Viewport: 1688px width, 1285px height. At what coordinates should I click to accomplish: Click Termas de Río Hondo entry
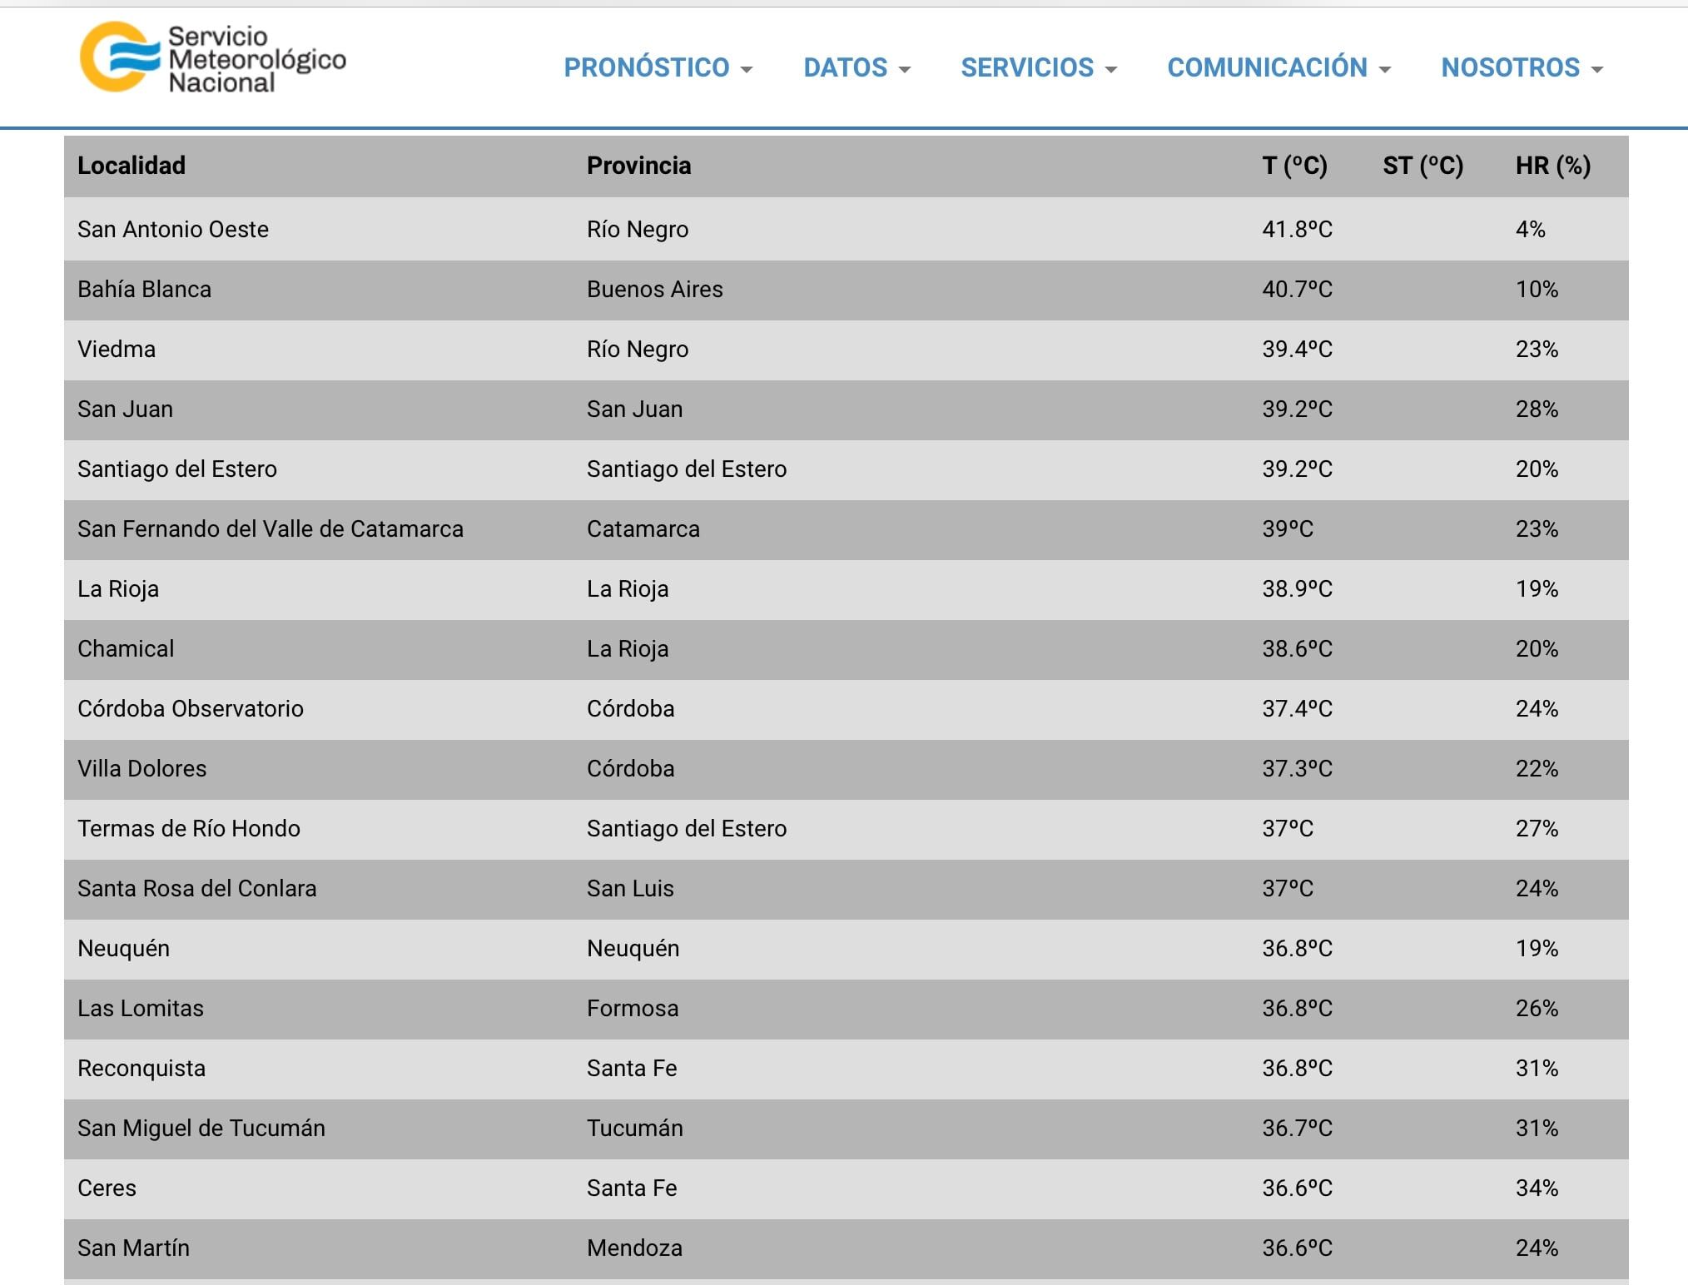click(x=188, y=828)
